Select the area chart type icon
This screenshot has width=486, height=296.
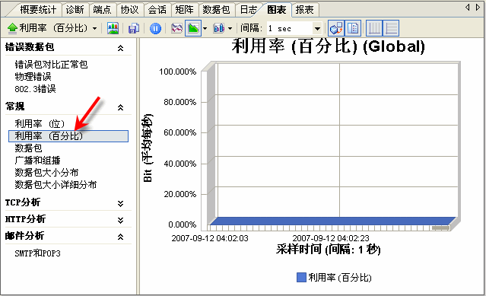[x=193, y=28]
